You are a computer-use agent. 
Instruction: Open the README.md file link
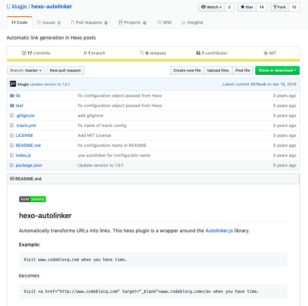(28, 145)
